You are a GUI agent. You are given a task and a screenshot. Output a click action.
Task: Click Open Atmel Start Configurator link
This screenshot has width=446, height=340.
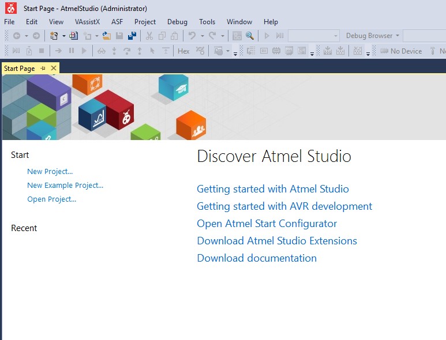pyautogui.click(x=267, y=224)
